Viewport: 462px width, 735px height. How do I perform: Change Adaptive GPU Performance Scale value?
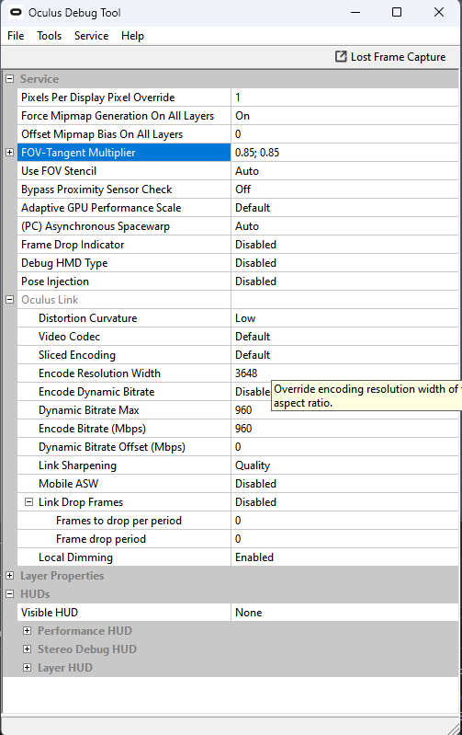(x=344, y=208)
